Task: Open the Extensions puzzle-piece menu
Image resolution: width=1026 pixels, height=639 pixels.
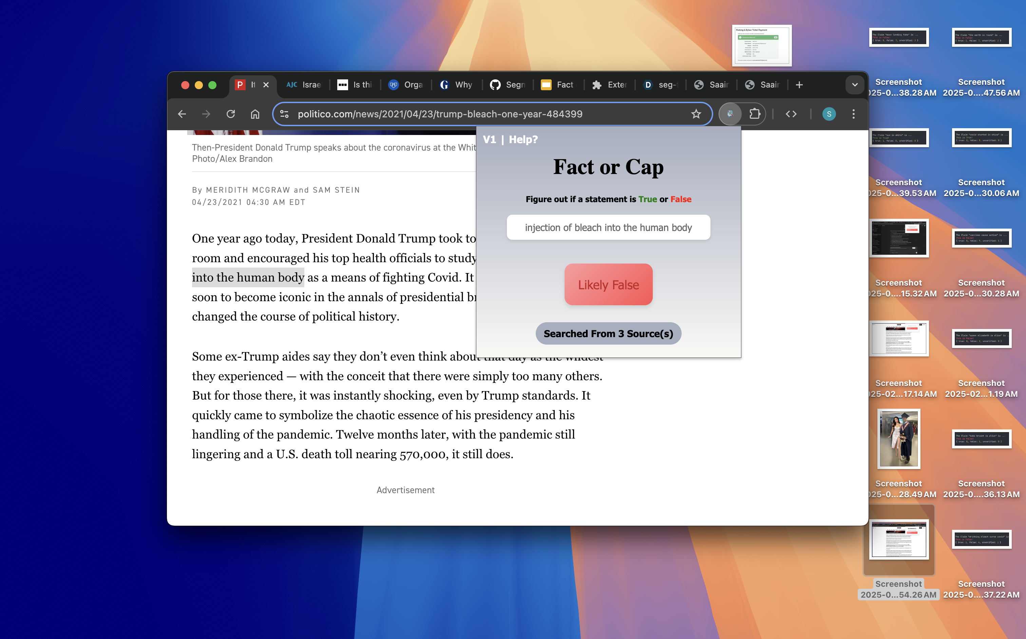Action: tap(755, 114)
